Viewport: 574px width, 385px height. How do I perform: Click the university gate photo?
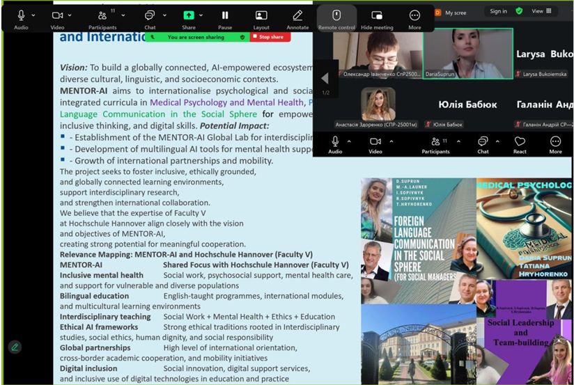(419, 344)
